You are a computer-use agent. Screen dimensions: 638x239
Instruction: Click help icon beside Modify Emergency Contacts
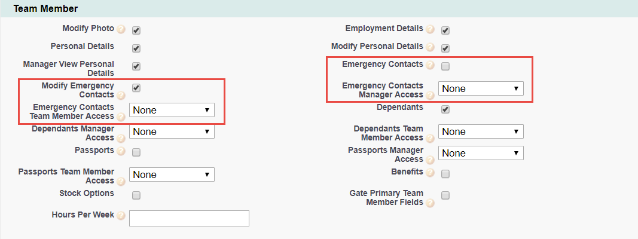121,95
